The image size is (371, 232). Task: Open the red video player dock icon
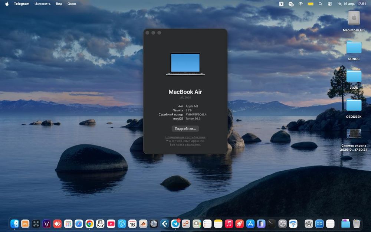(111, 224)
